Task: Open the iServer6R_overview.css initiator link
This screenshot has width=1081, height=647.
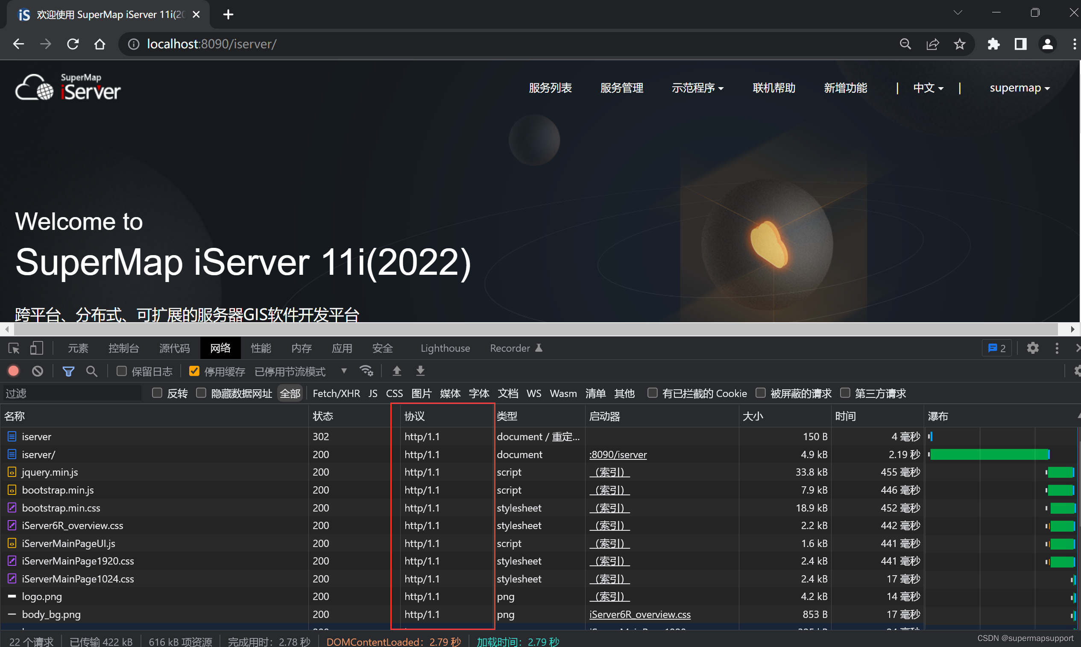Action: pos(640,614)
